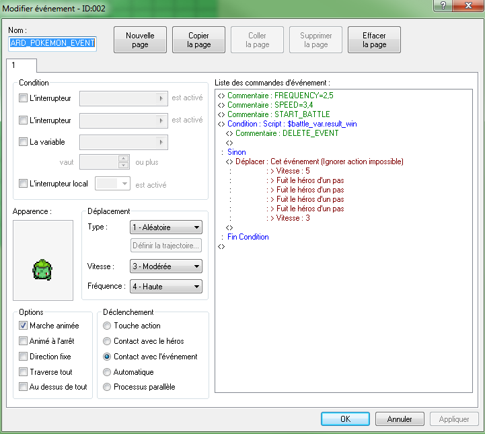
Task: Open the second L'interrupteur switch selector
Action: click(124, 120)
